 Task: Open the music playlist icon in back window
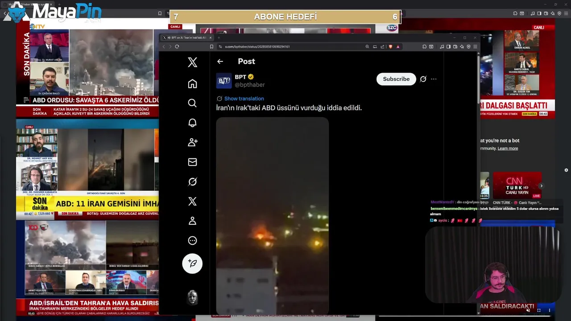[533, 13]
